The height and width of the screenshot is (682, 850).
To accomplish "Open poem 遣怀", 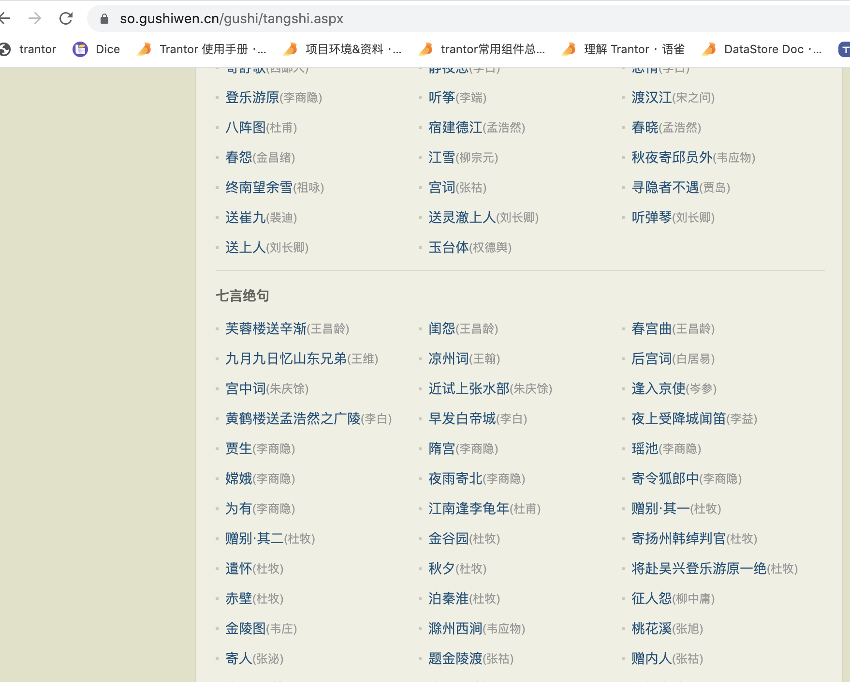I will (239, 569).
